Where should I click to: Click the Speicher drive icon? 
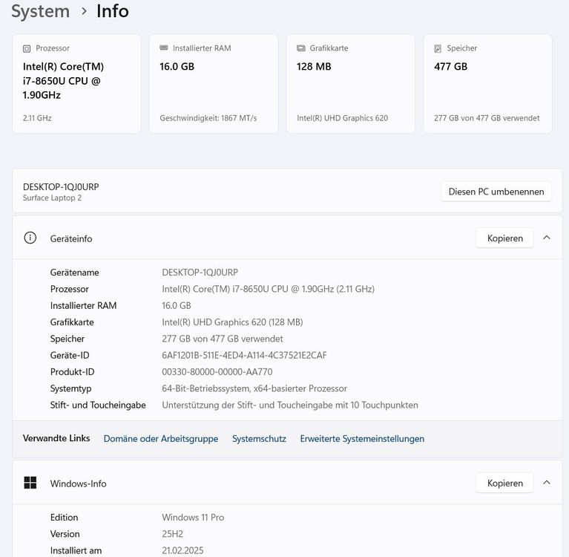click(x=438, y=48)
